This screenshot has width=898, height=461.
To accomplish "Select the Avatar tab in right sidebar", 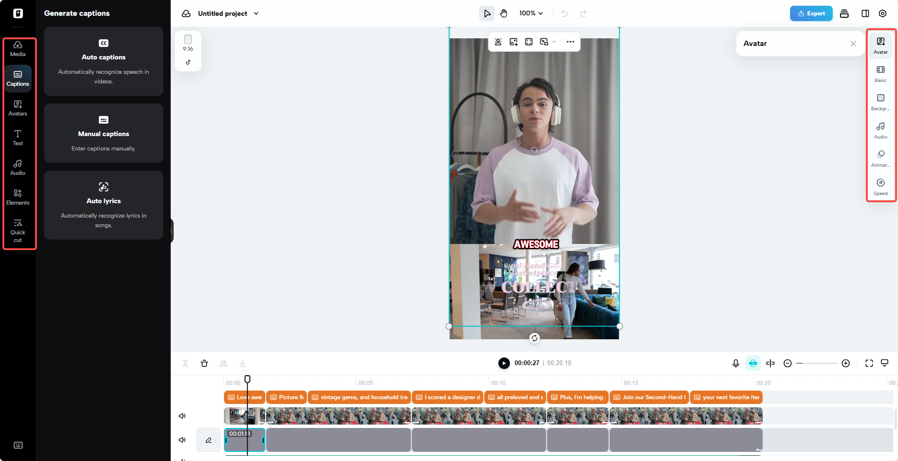I will point(881,46).
